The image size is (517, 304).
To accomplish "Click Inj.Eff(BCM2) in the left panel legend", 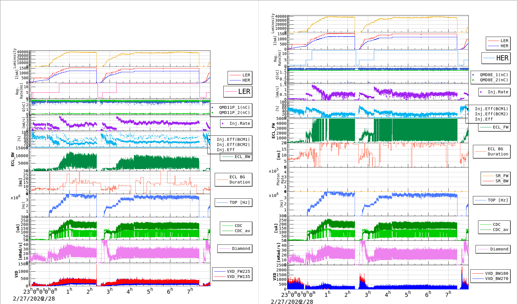I will 233,145.
